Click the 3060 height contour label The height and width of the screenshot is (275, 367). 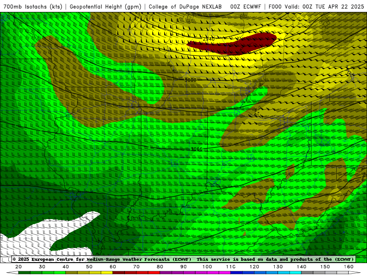[197, 149]
